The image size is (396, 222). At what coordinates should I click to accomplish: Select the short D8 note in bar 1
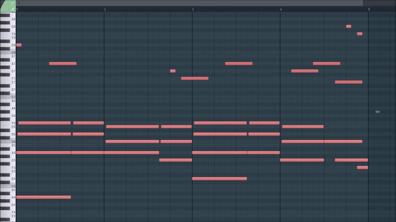(19, 45)
